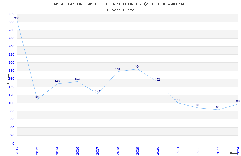Image resolution: width=241 pixels, height=156 pixels.
Task: Click the x-axis year 2021
Action: [x=178, y=151]
